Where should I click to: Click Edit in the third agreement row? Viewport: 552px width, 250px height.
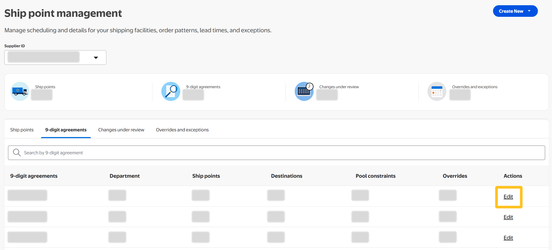pos(508,238)
